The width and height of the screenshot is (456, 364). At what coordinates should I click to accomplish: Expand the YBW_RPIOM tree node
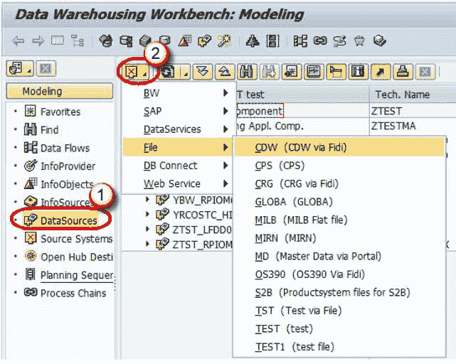[x=147, y=199]
